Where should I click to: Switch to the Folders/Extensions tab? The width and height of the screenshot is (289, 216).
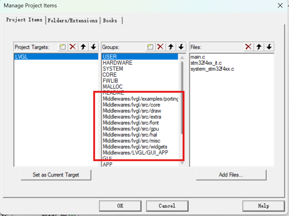click(73, 20)
